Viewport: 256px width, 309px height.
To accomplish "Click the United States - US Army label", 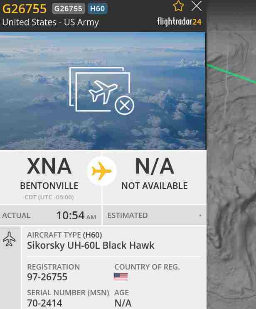I will [50, 22].
